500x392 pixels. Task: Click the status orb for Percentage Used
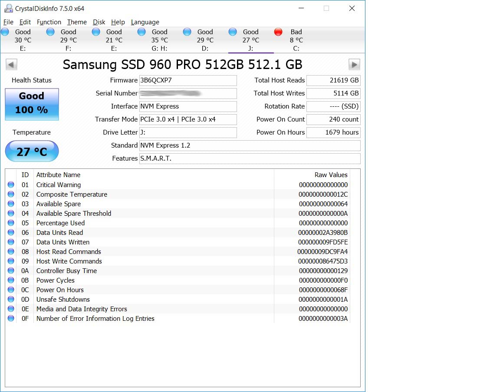(x=11, y=223)
